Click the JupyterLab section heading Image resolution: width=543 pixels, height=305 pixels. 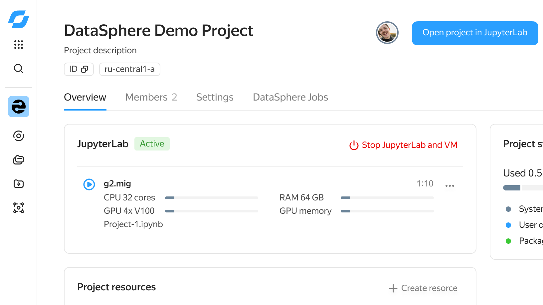tap(103, 144)
